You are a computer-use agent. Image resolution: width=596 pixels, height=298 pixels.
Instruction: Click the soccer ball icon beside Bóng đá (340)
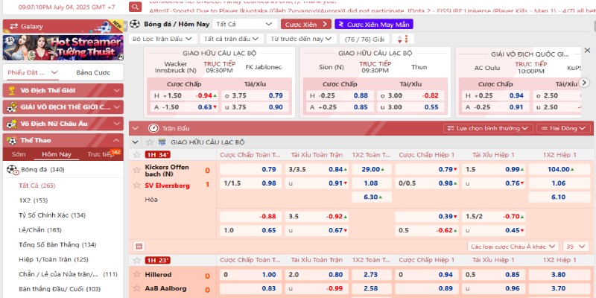click(x=13, y=170)
